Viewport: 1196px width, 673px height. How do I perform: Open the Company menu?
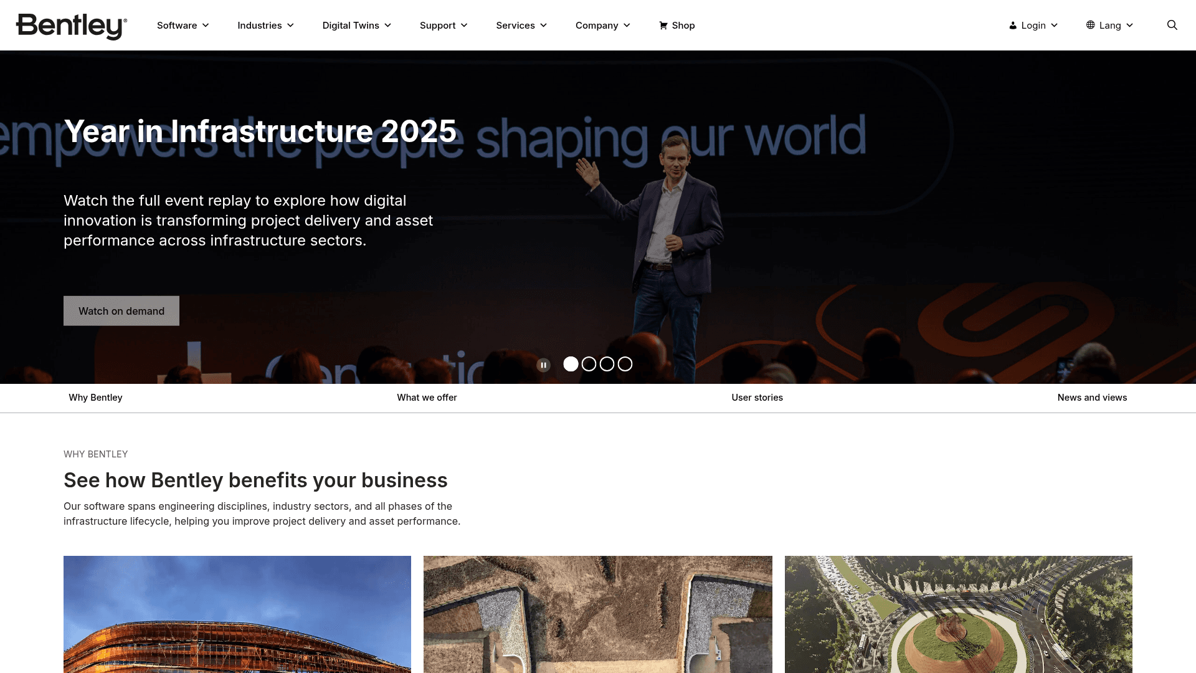(x=602, y=26)
